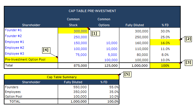The height and width of the screenshot is (110, 196).
Task: Click Employees 35.0% cell in summary
Action: point(104,92)
